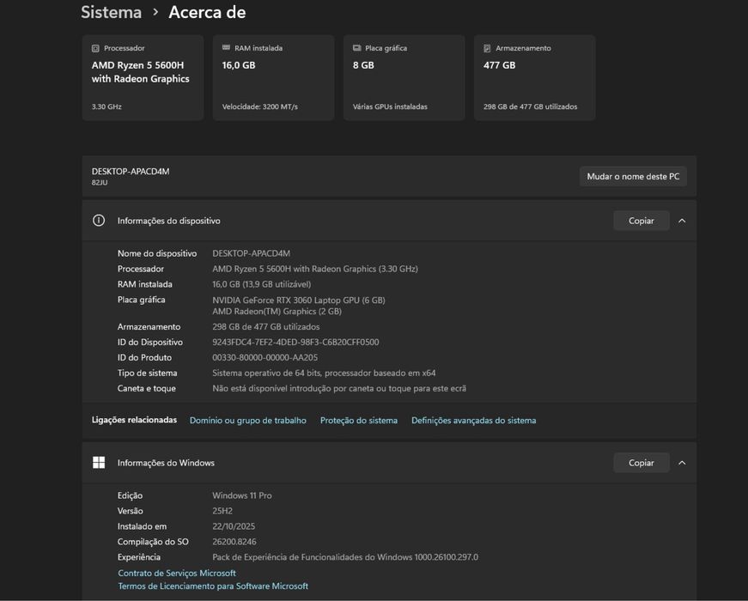Open the Processador AMD Ryzen 5 5600H card

(x=143, y=78)
